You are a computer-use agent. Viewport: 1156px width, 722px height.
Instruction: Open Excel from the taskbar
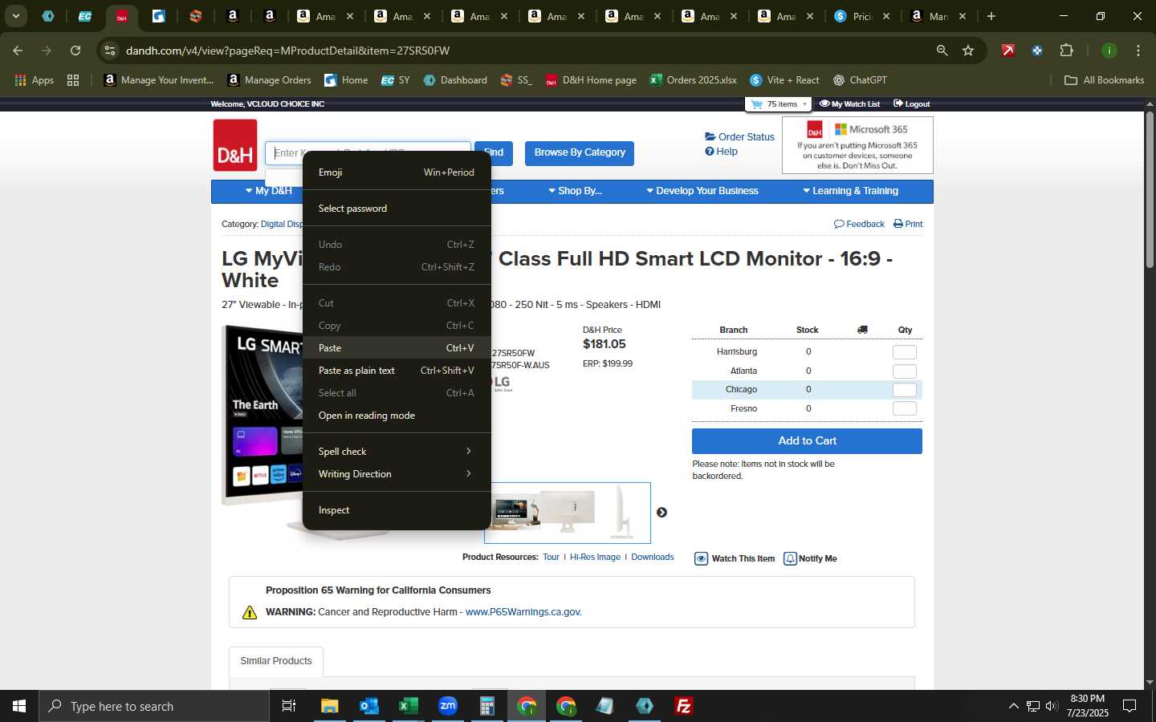tap(408, 706)
